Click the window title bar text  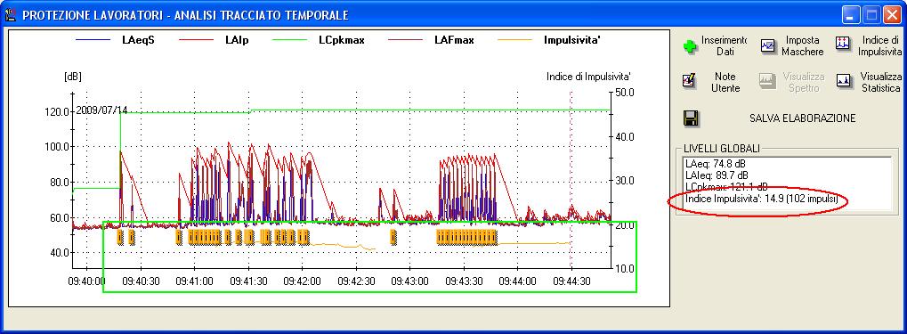coord(186,16)
